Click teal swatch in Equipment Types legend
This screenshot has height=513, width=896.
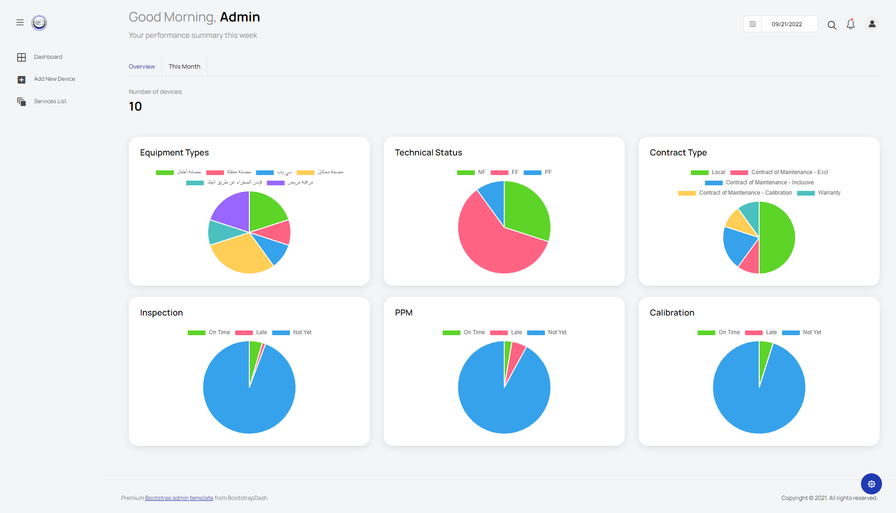[x=195, y=183]
